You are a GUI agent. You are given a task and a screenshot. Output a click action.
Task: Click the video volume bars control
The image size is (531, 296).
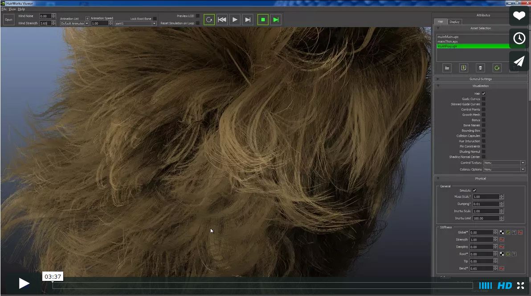coord(485,286)
